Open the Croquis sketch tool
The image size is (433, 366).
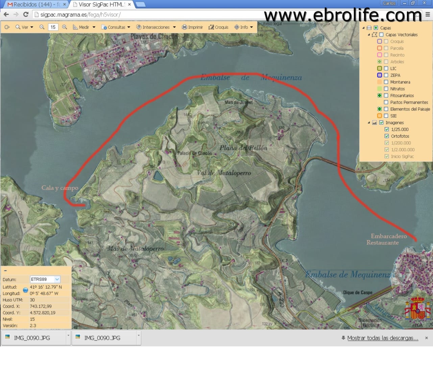coord(218,27)
